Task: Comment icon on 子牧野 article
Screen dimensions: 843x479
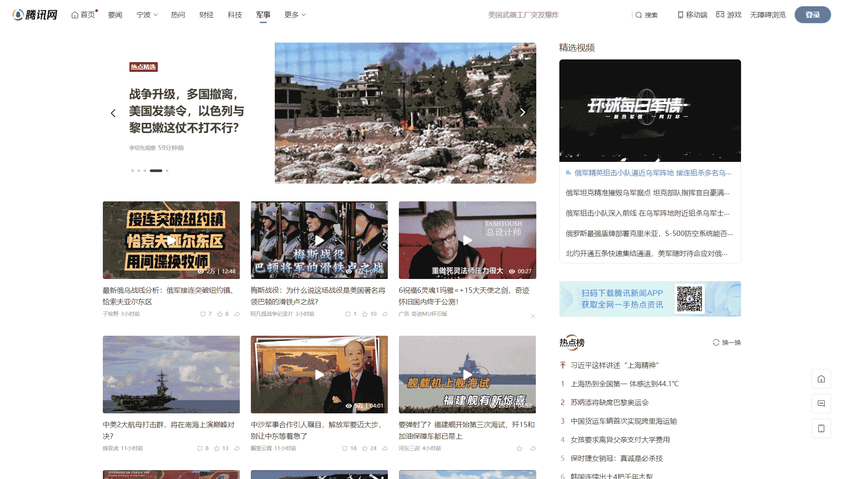Action: point(203,314)
